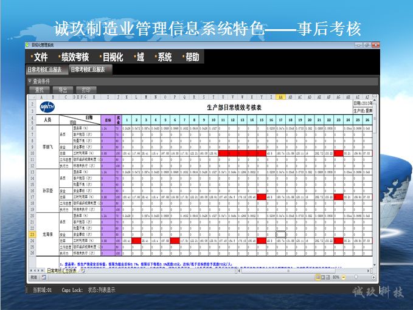The image size is (413, 310).
Task: Select the highlighted row header 23
Action: (32, 234)
